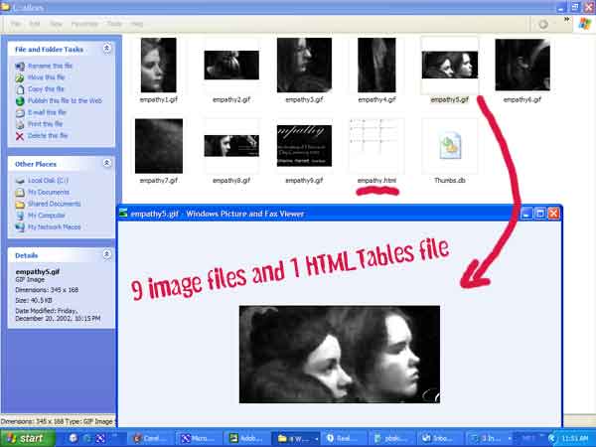Image resolution: width=596 pixels, height=447 pixels.
Task: Click the E-mail this file link
Action: point(49,112)
